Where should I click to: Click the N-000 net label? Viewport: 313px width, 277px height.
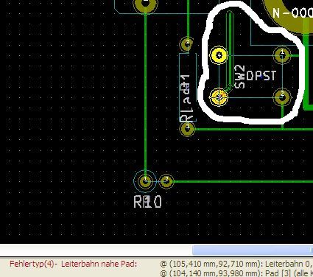tap(292, 13)
